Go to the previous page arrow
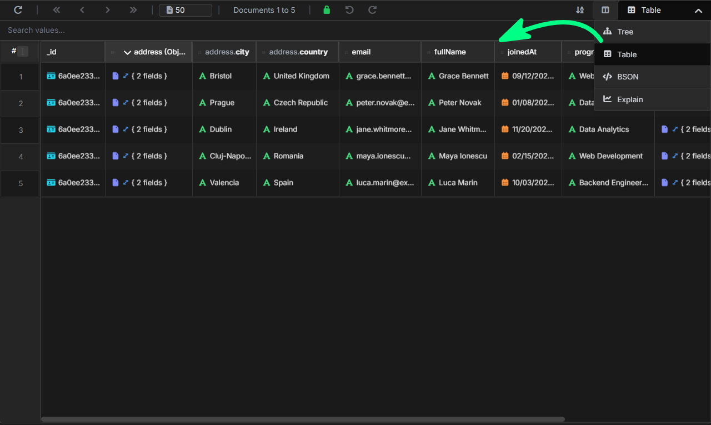 click(x=82, y=10)
